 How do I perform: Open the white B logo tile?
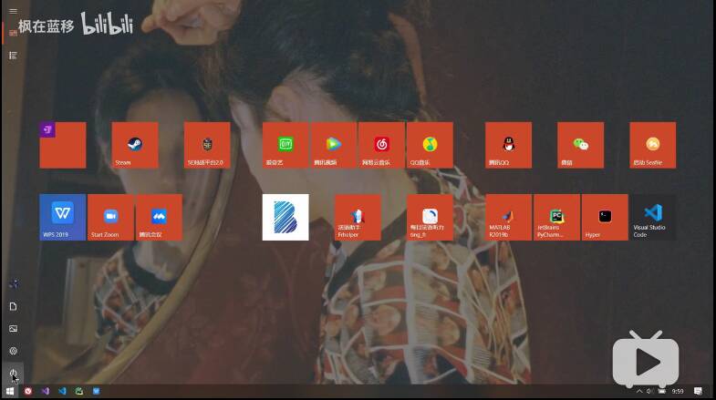285,217
